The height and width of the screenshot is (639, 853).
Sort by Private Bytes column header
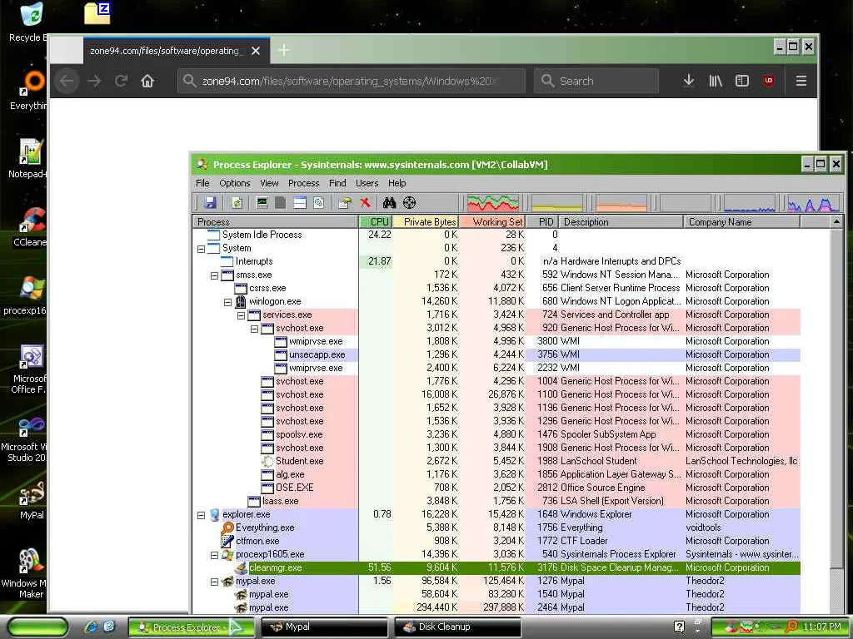(x=426, y=221)
